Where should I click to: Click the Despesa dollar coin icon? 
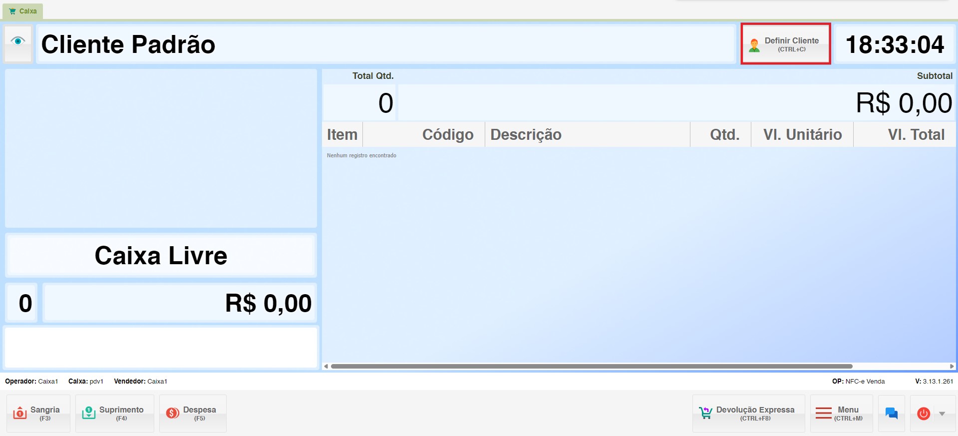click(x=173, y=413)
